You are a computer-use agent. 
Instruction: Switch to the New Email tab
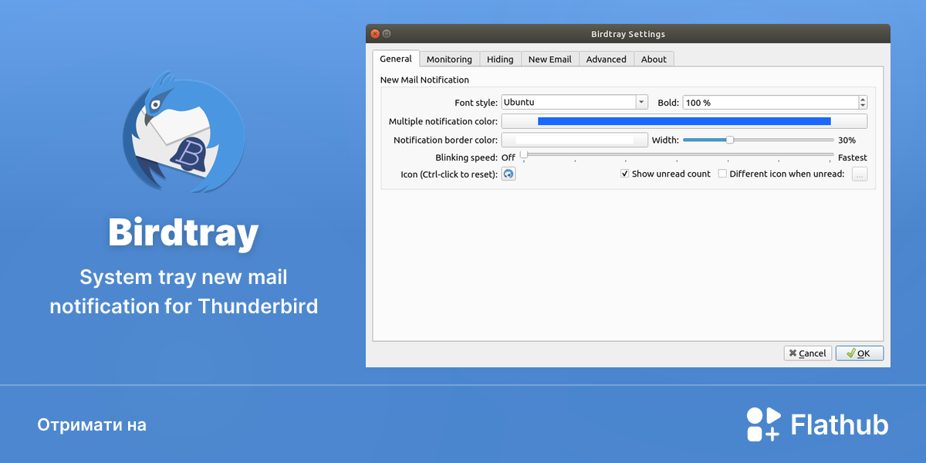(550, 59)
